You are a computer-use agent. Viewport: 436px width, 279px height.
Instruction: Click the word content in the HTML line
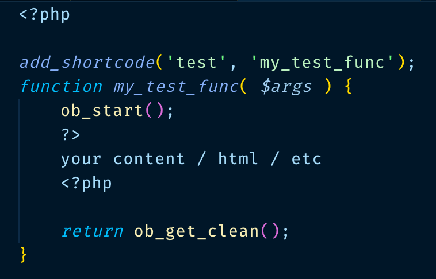(x=149, y=159)
